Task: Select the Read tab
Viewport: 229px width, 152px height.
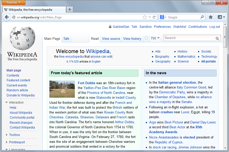Action: pos(95,39)
